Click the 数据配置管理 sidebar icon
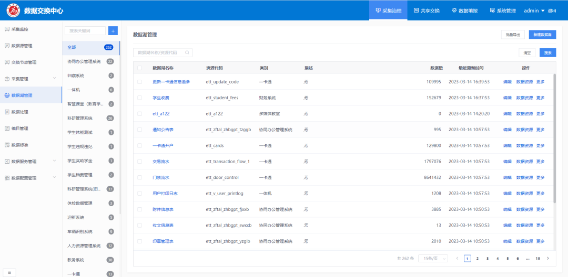The width and height of the screenshot is (568, 277). [7, 178]
